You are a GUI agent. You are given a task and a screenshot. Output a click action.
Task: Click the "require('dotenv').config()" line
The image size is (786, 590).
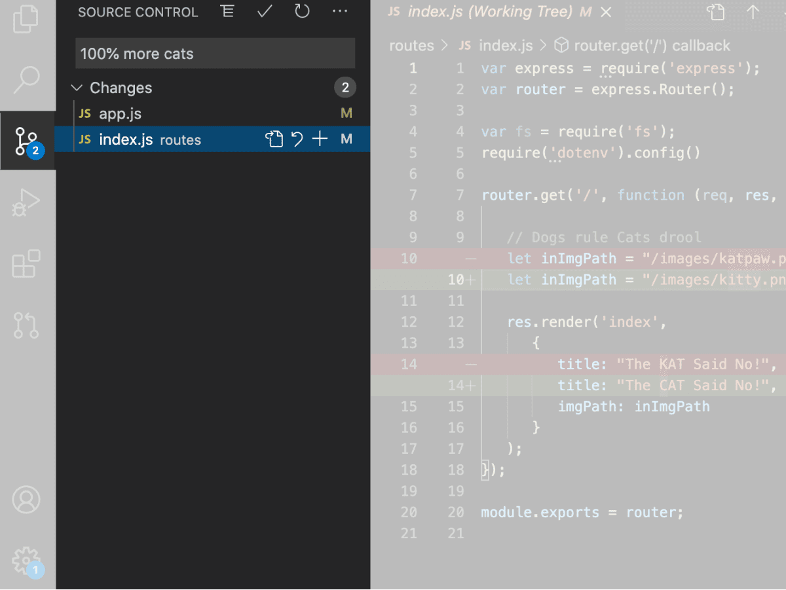point(591,153)
